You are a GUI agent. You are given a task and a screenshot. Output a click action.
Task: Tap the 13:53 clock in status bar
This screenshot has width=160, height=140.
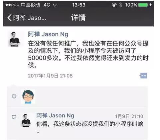point(79,5)
